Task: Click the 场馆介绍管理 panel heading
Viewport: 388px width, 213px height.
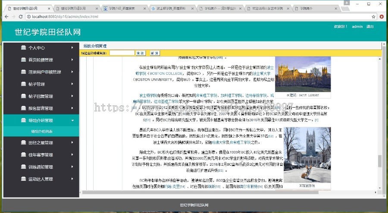Action: coord(95,46)
